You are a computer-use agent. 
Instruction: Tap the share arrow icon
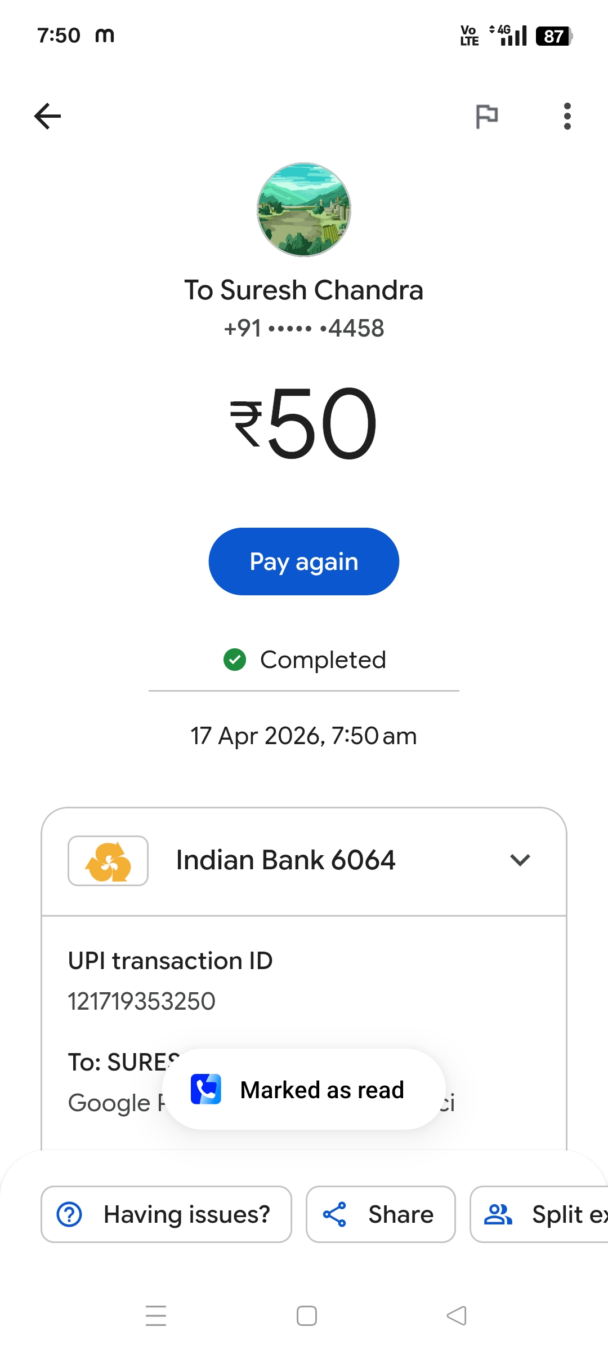coord(334,1214)
